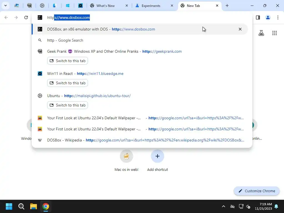Click the address bar URL text
Viewport: 284px width, 213px height.
[69, 17]
